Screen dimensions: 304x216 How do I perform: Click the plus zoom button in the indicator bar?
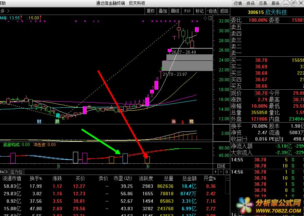216,172
